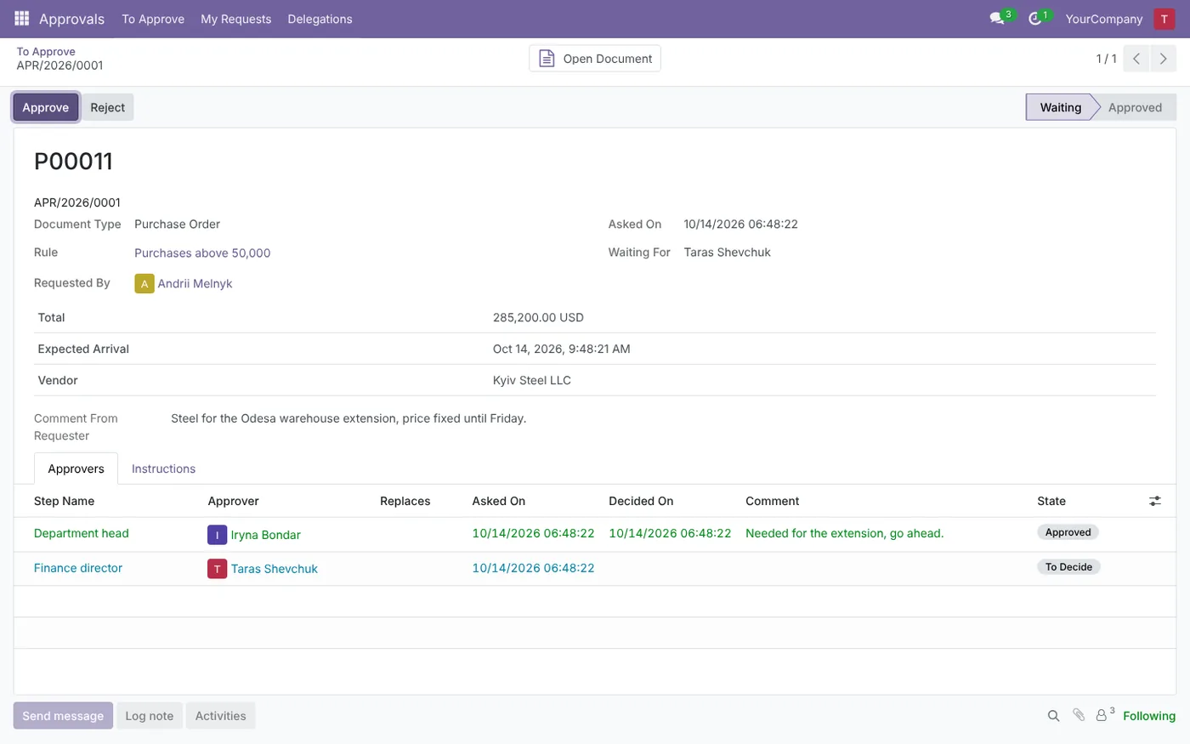Click Log note button
This screenshot has width=1190, height=744.
point(150,716)
